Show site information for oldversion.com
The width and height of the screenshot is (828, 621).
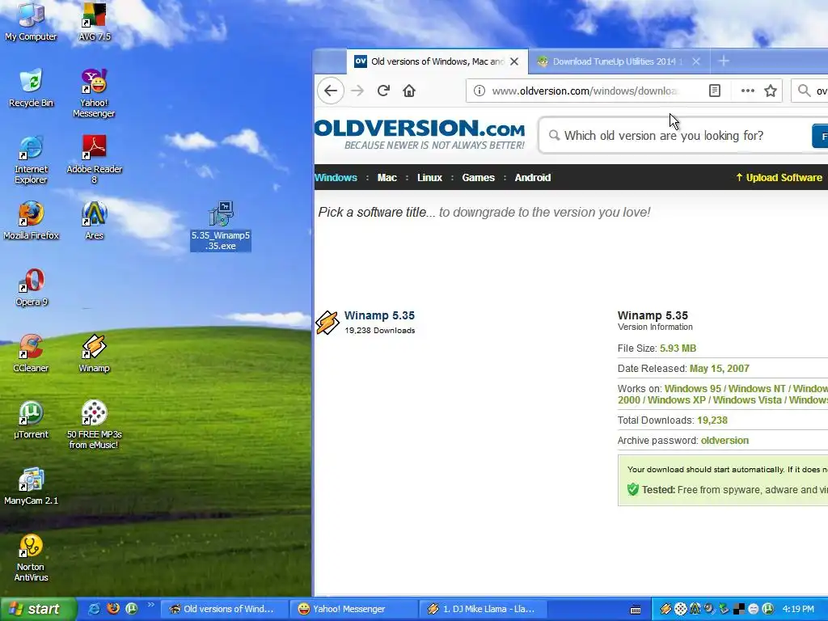coord(479,91)
